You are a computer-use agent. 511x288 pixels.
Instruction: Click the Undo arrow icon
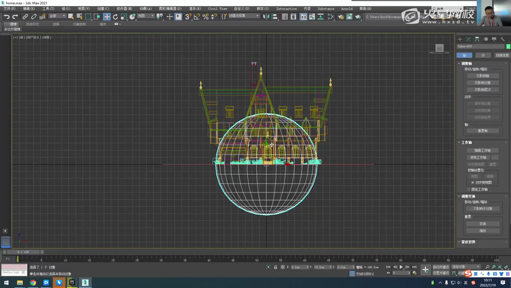[x=6, y=16]
